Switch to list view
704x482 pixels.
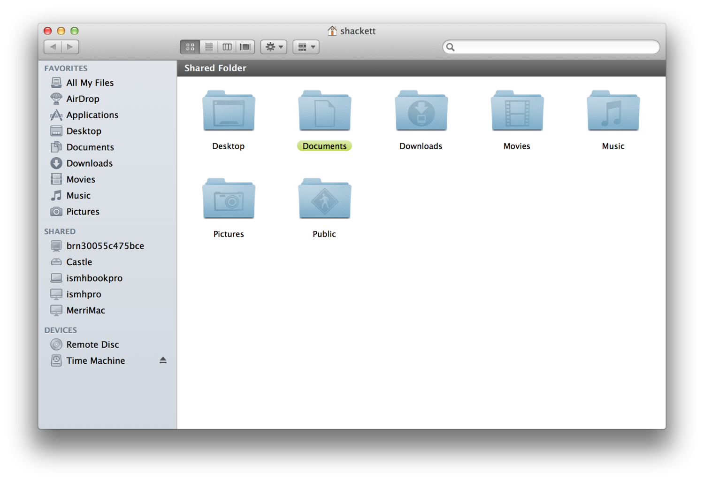tap(208, 47)
